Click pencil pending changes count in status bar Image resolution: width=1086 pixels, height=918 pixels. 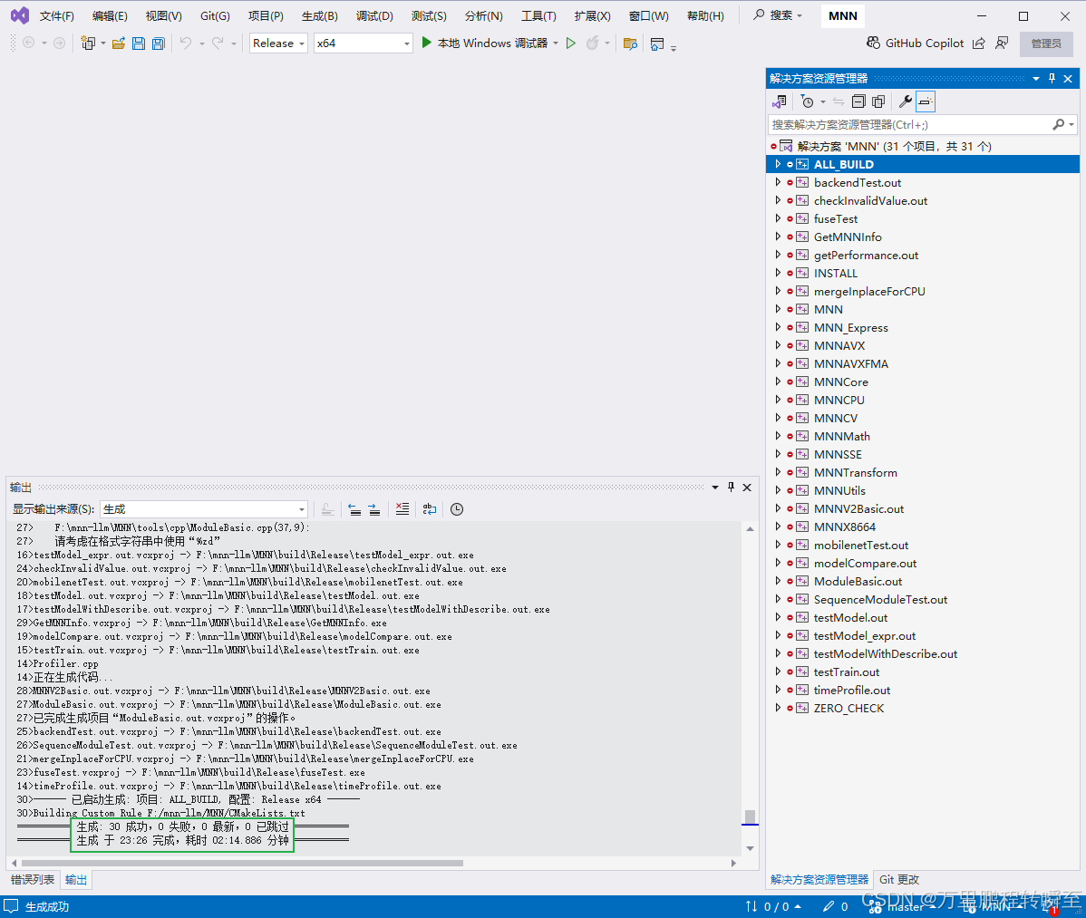pyautogui.click(x=835, y=907)
